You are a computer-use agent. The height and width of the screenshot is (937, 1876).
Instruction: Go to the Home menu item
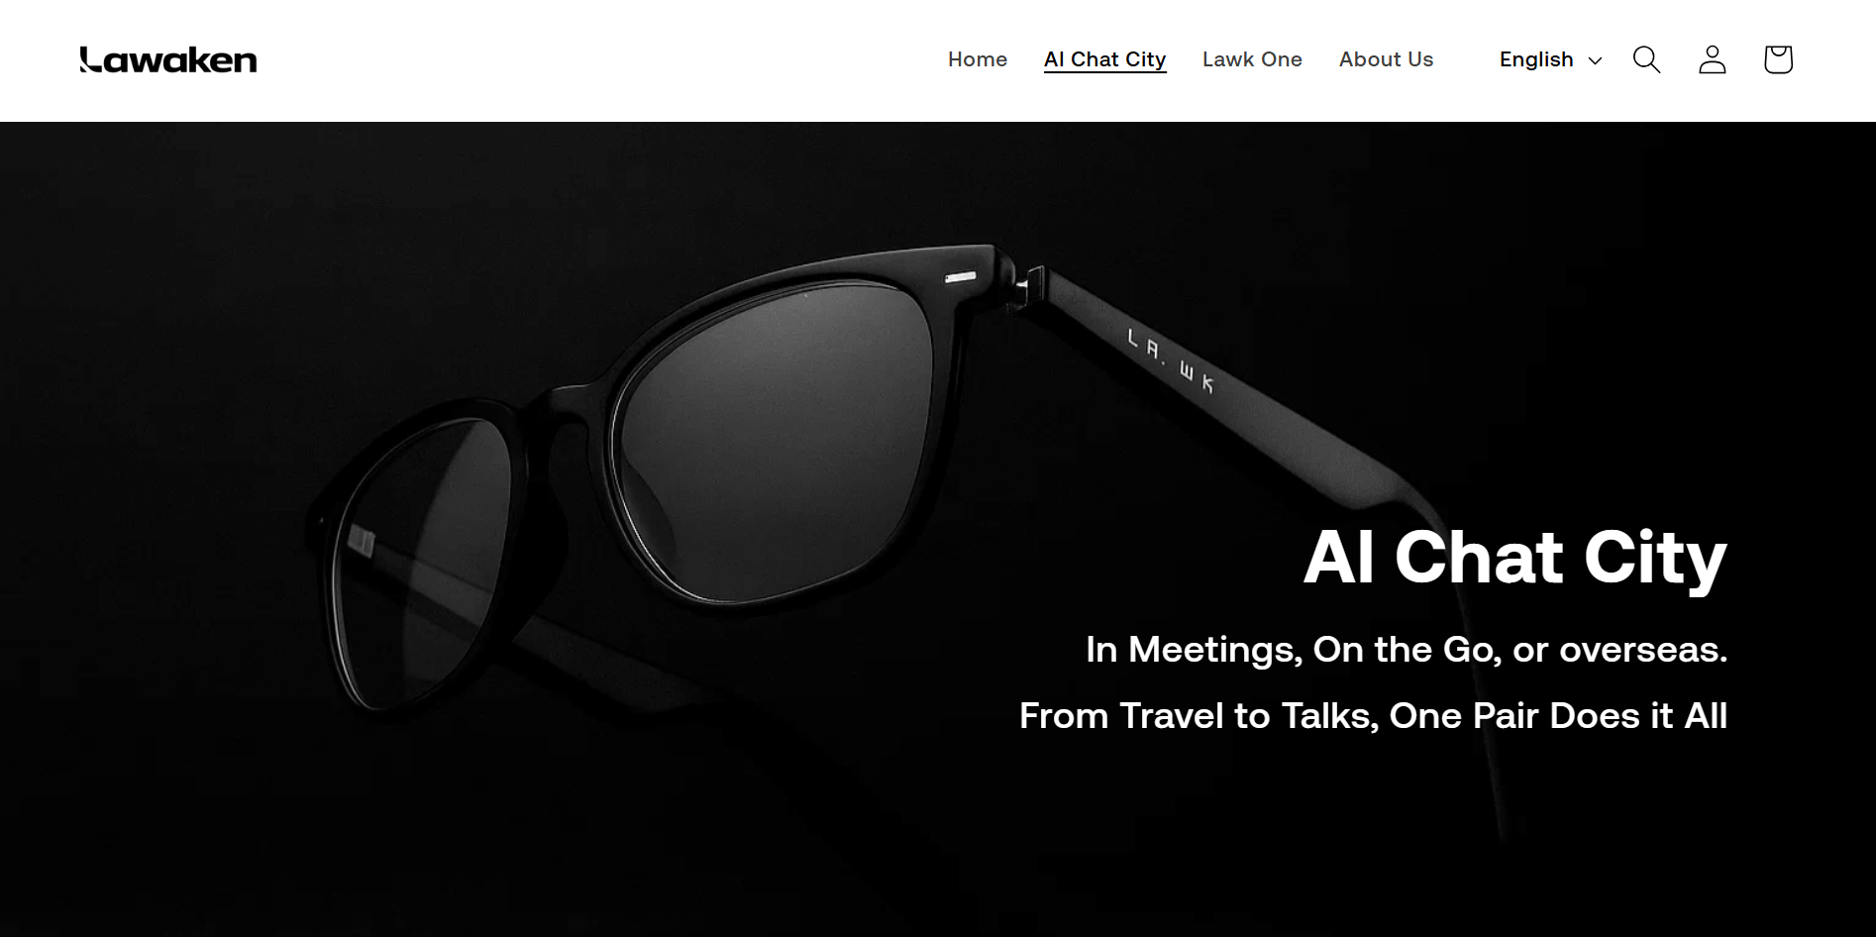pyautogui.click(x=978, y=59)
